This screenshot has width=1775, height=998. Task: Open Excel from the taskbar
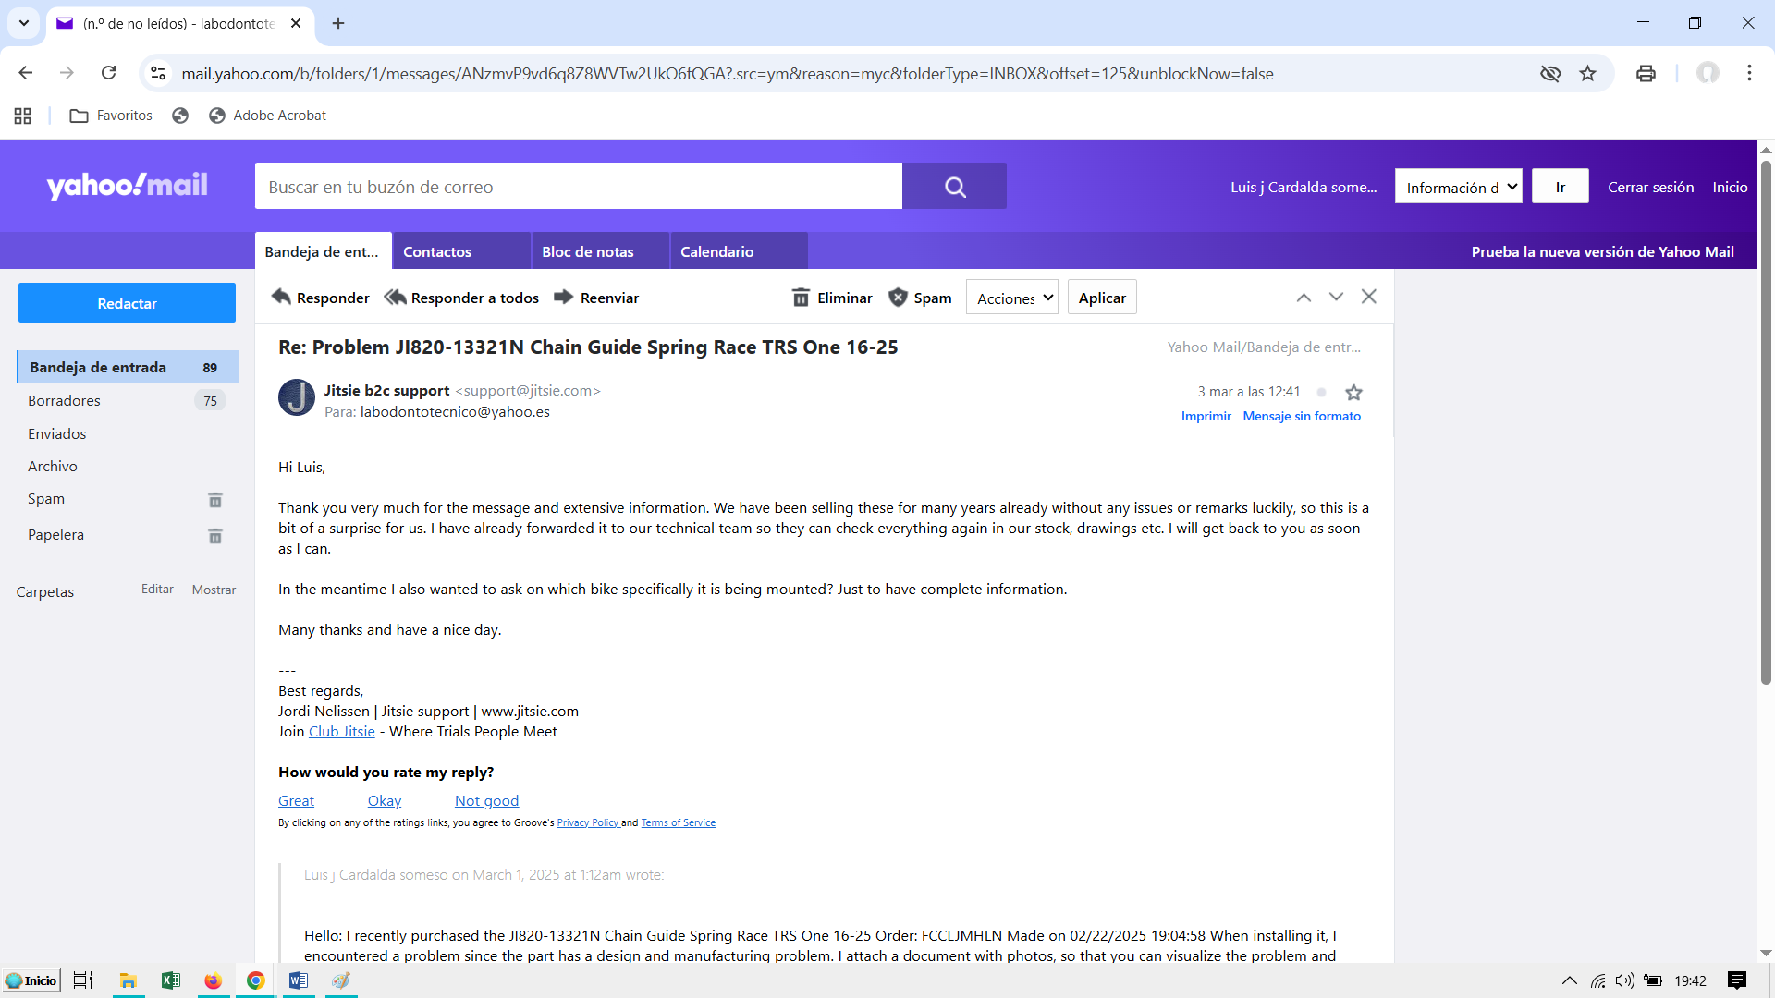point(170,980)
